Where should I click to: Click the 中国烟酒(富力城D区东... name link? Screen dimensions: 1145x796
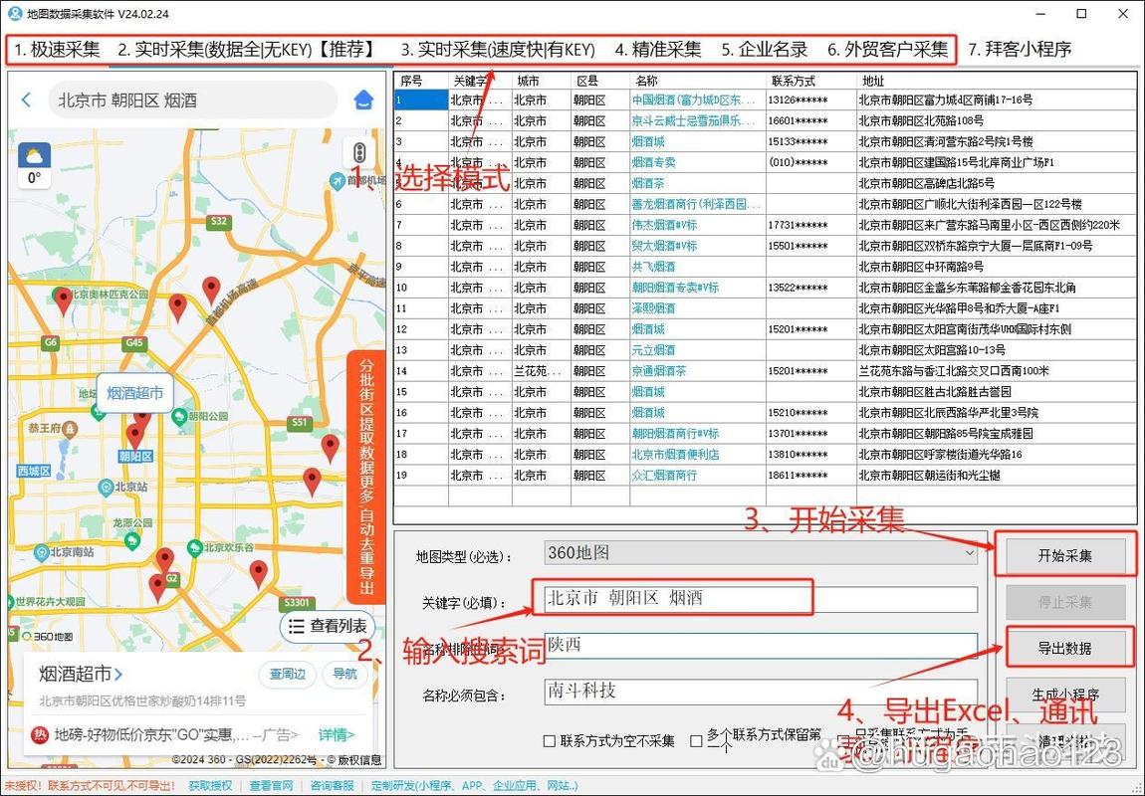coord(693,99)
